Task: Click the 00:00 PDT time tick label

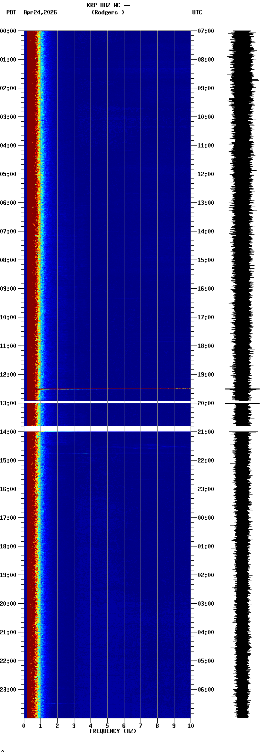Action: point(8,31)
